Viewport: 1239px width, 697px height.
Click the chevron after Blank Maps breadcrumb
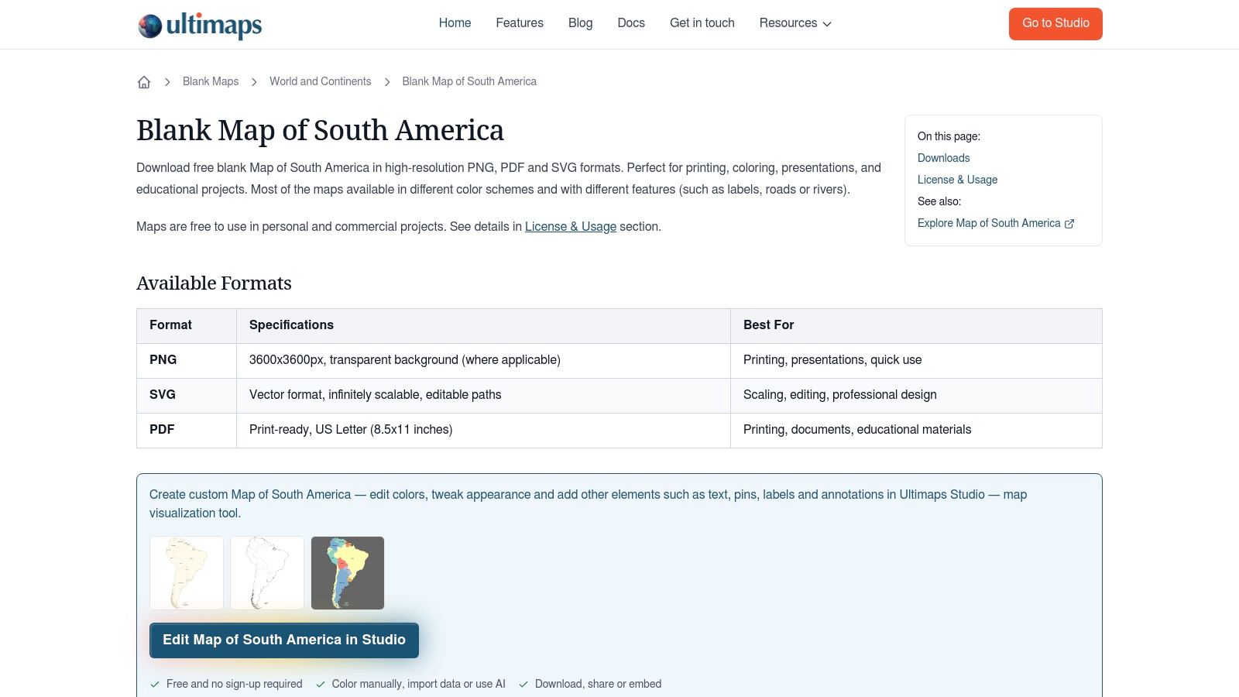(253, 81)
